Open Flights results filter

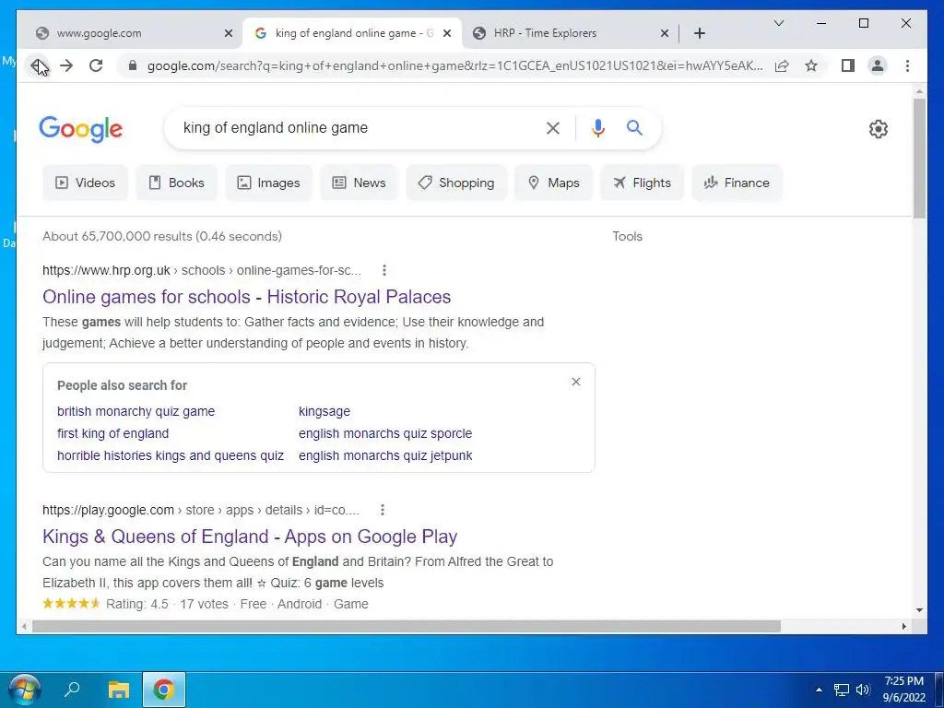coord(642,183)
